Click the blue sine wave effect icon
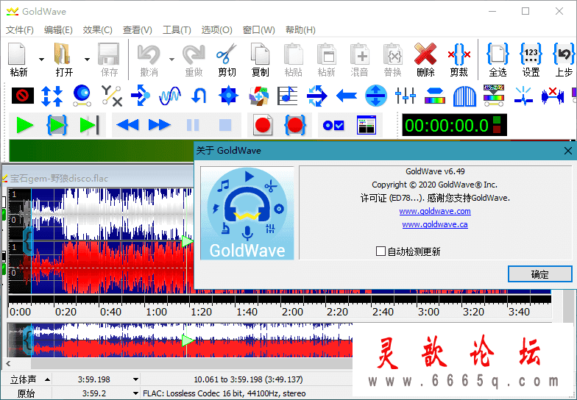Image resolution: width=577 pixels, height=400 pixels. [169, 96]
